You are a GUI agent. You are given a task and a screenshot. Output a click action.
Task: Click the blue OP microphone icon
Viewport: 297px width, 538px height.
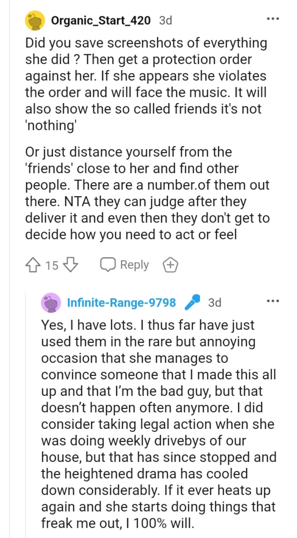pos(192,303)
